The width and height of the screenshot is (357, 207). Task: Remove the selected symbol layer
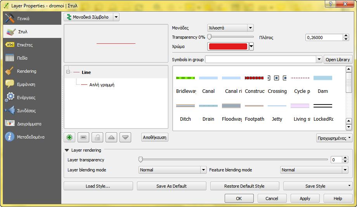click(x=83, y=137)
